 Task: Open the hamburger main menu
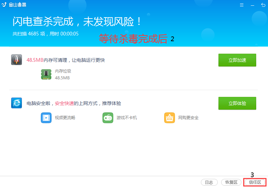click(241, 5)
